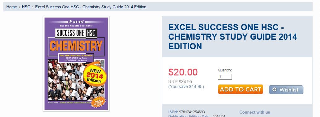Screen dimensions: 320x117
Task: Click the Connect with us heading
Action: pos(254,112)
